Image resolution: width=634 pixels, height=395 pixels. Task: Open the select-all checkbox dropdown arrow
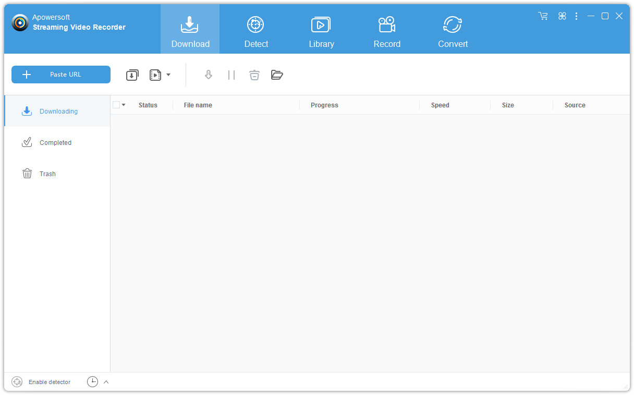coord(124,105)
